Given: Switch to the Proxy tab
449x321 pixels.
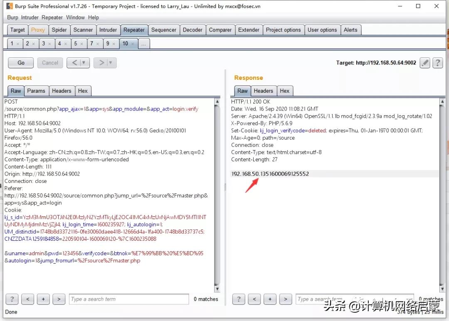Looking at the screenshot, I should pyautogui.click(x=38, y=30).
